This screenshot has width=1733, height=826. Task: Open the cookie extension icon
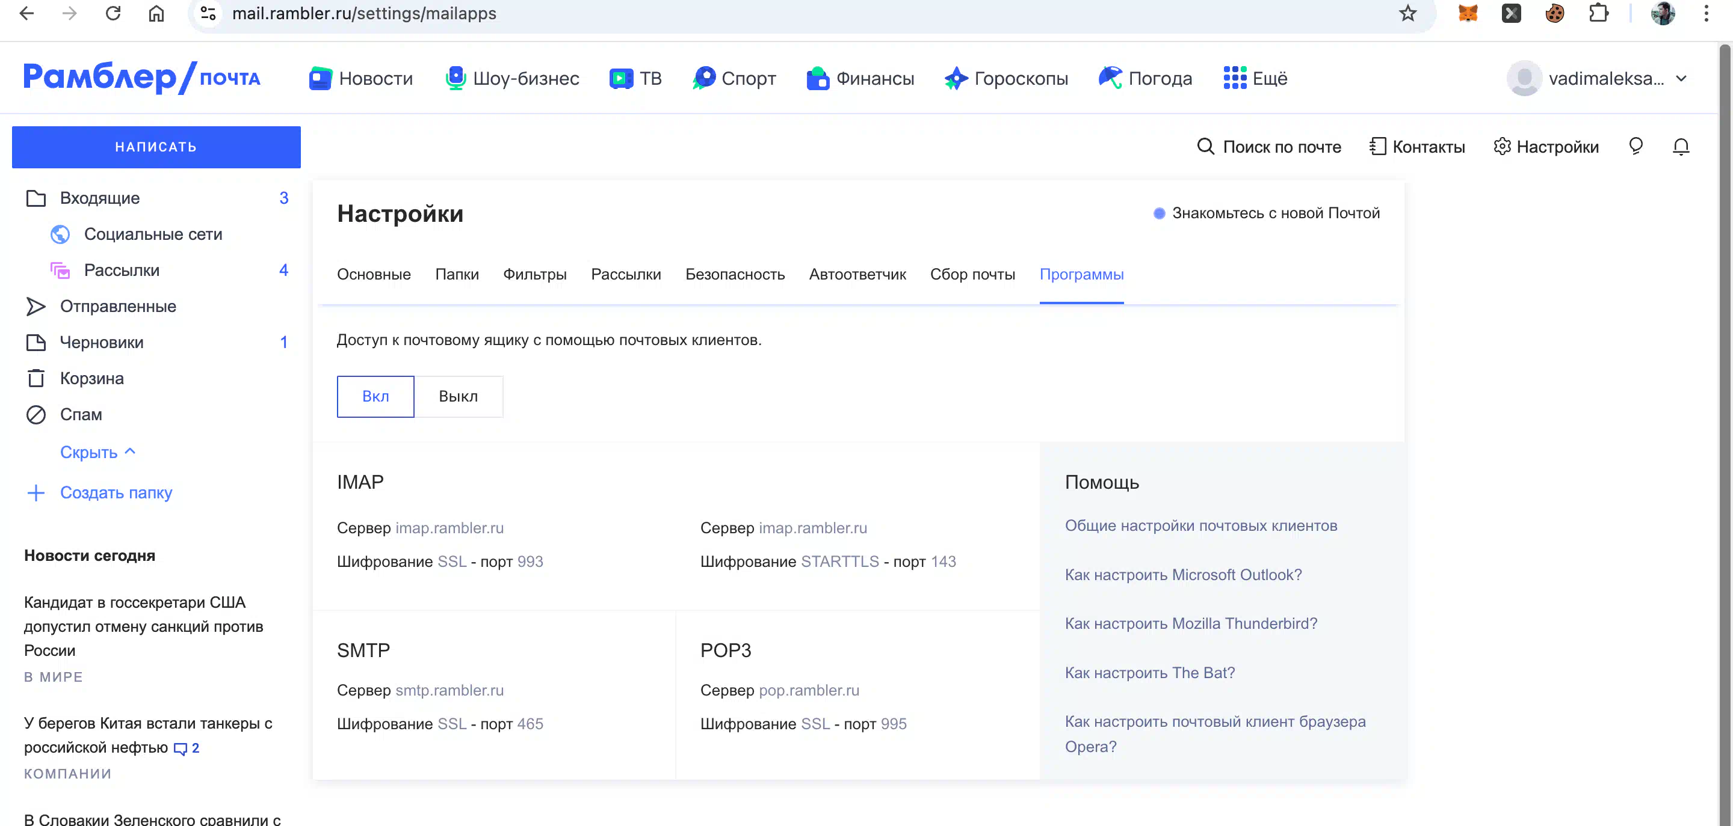[1555, 13]
